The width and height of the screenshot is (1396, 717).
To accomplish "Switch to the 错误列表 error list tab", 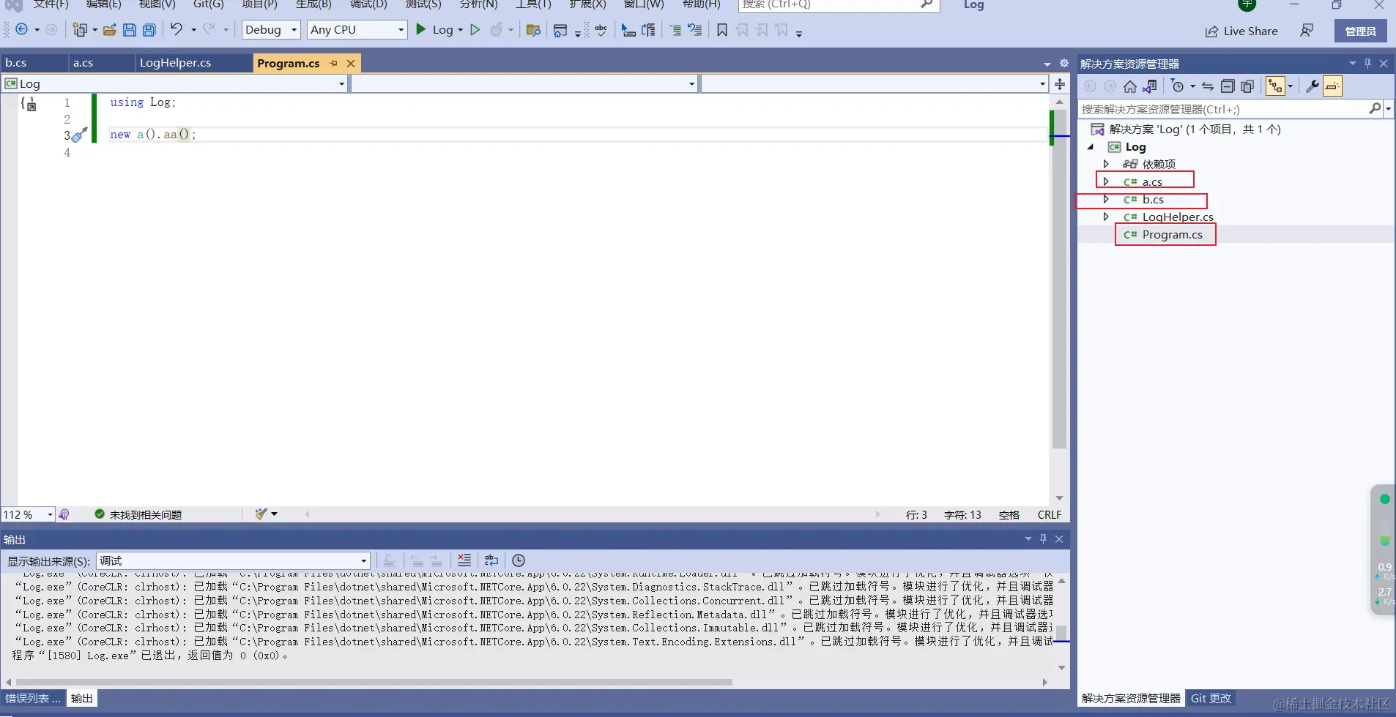I will (x=33, y=698).
